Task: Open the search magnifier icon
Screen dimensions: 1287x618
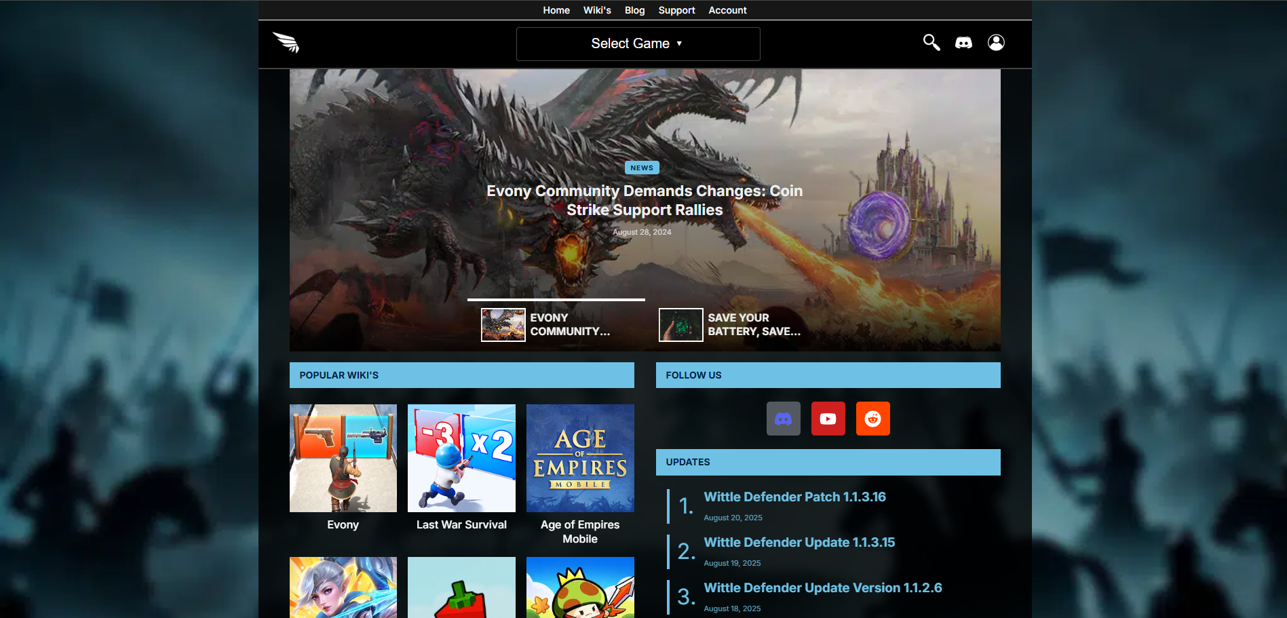Action: (x=931, y=43)
